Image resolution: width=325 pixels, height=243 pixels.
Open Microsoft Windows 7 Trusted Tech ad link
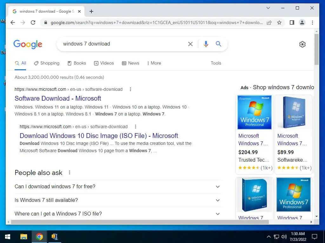point(253,140)
